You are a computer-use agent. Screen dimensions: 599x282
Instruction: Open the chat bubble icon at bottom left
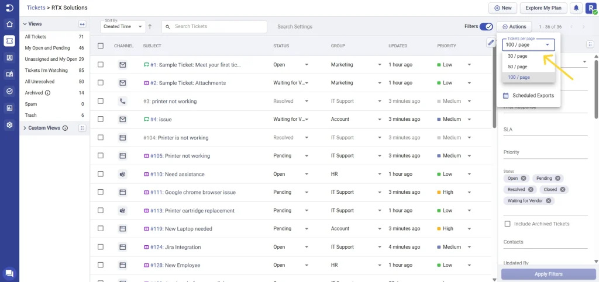9,273
